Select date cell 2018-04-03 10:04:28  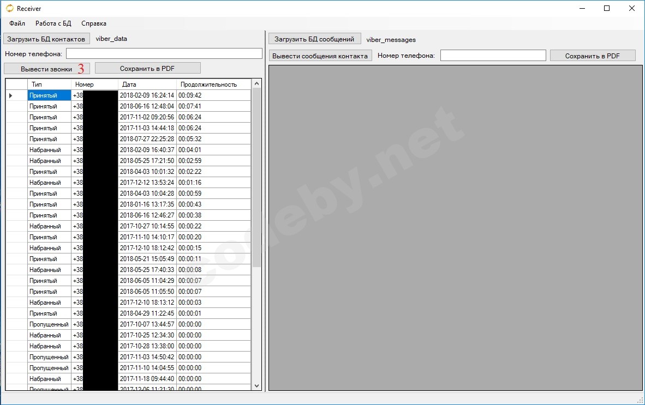[x=147, y=194]
